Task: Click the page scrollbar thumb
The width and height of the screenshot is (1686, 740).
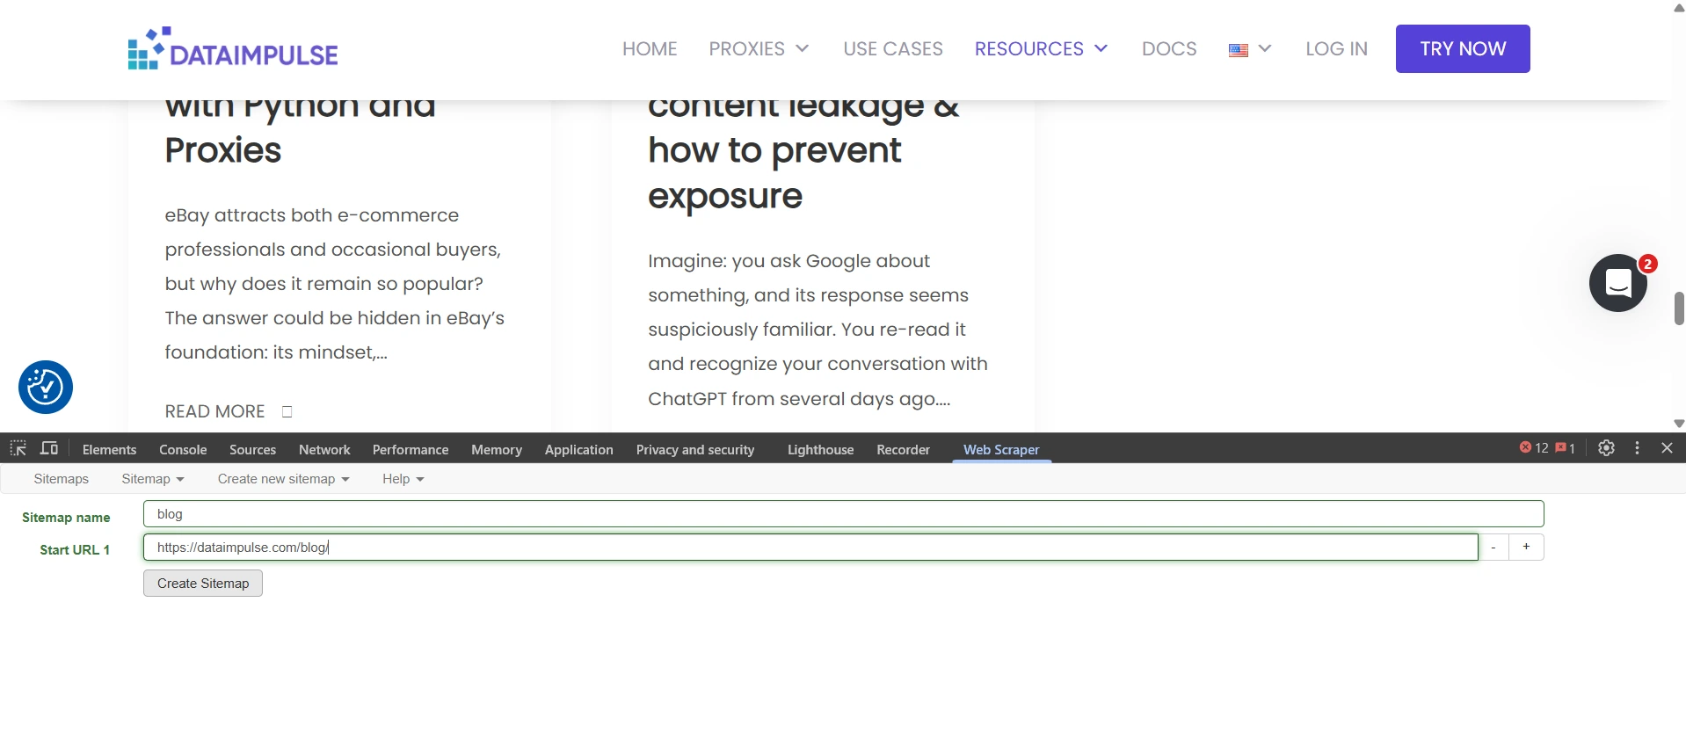Action: pos(1678,308)
